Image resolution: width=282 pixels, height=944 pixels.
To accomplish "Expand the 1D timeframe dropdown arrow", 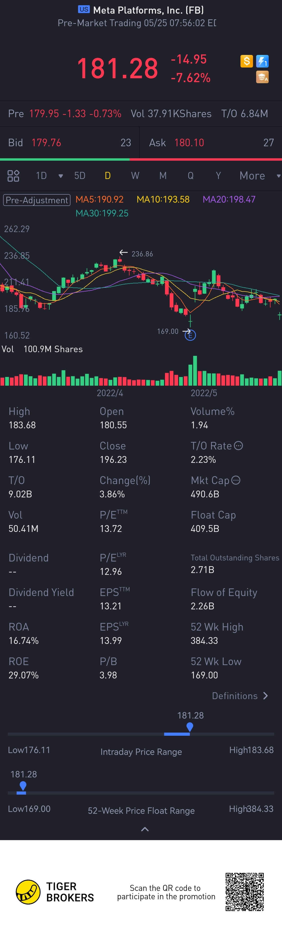I will [x=61, y=176].
